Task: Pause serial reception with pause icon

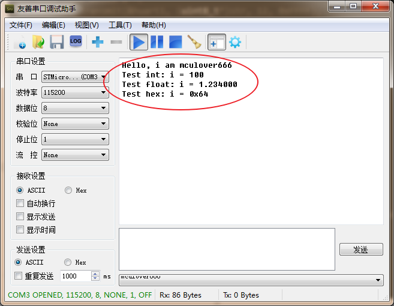Action: pos(157,42)
